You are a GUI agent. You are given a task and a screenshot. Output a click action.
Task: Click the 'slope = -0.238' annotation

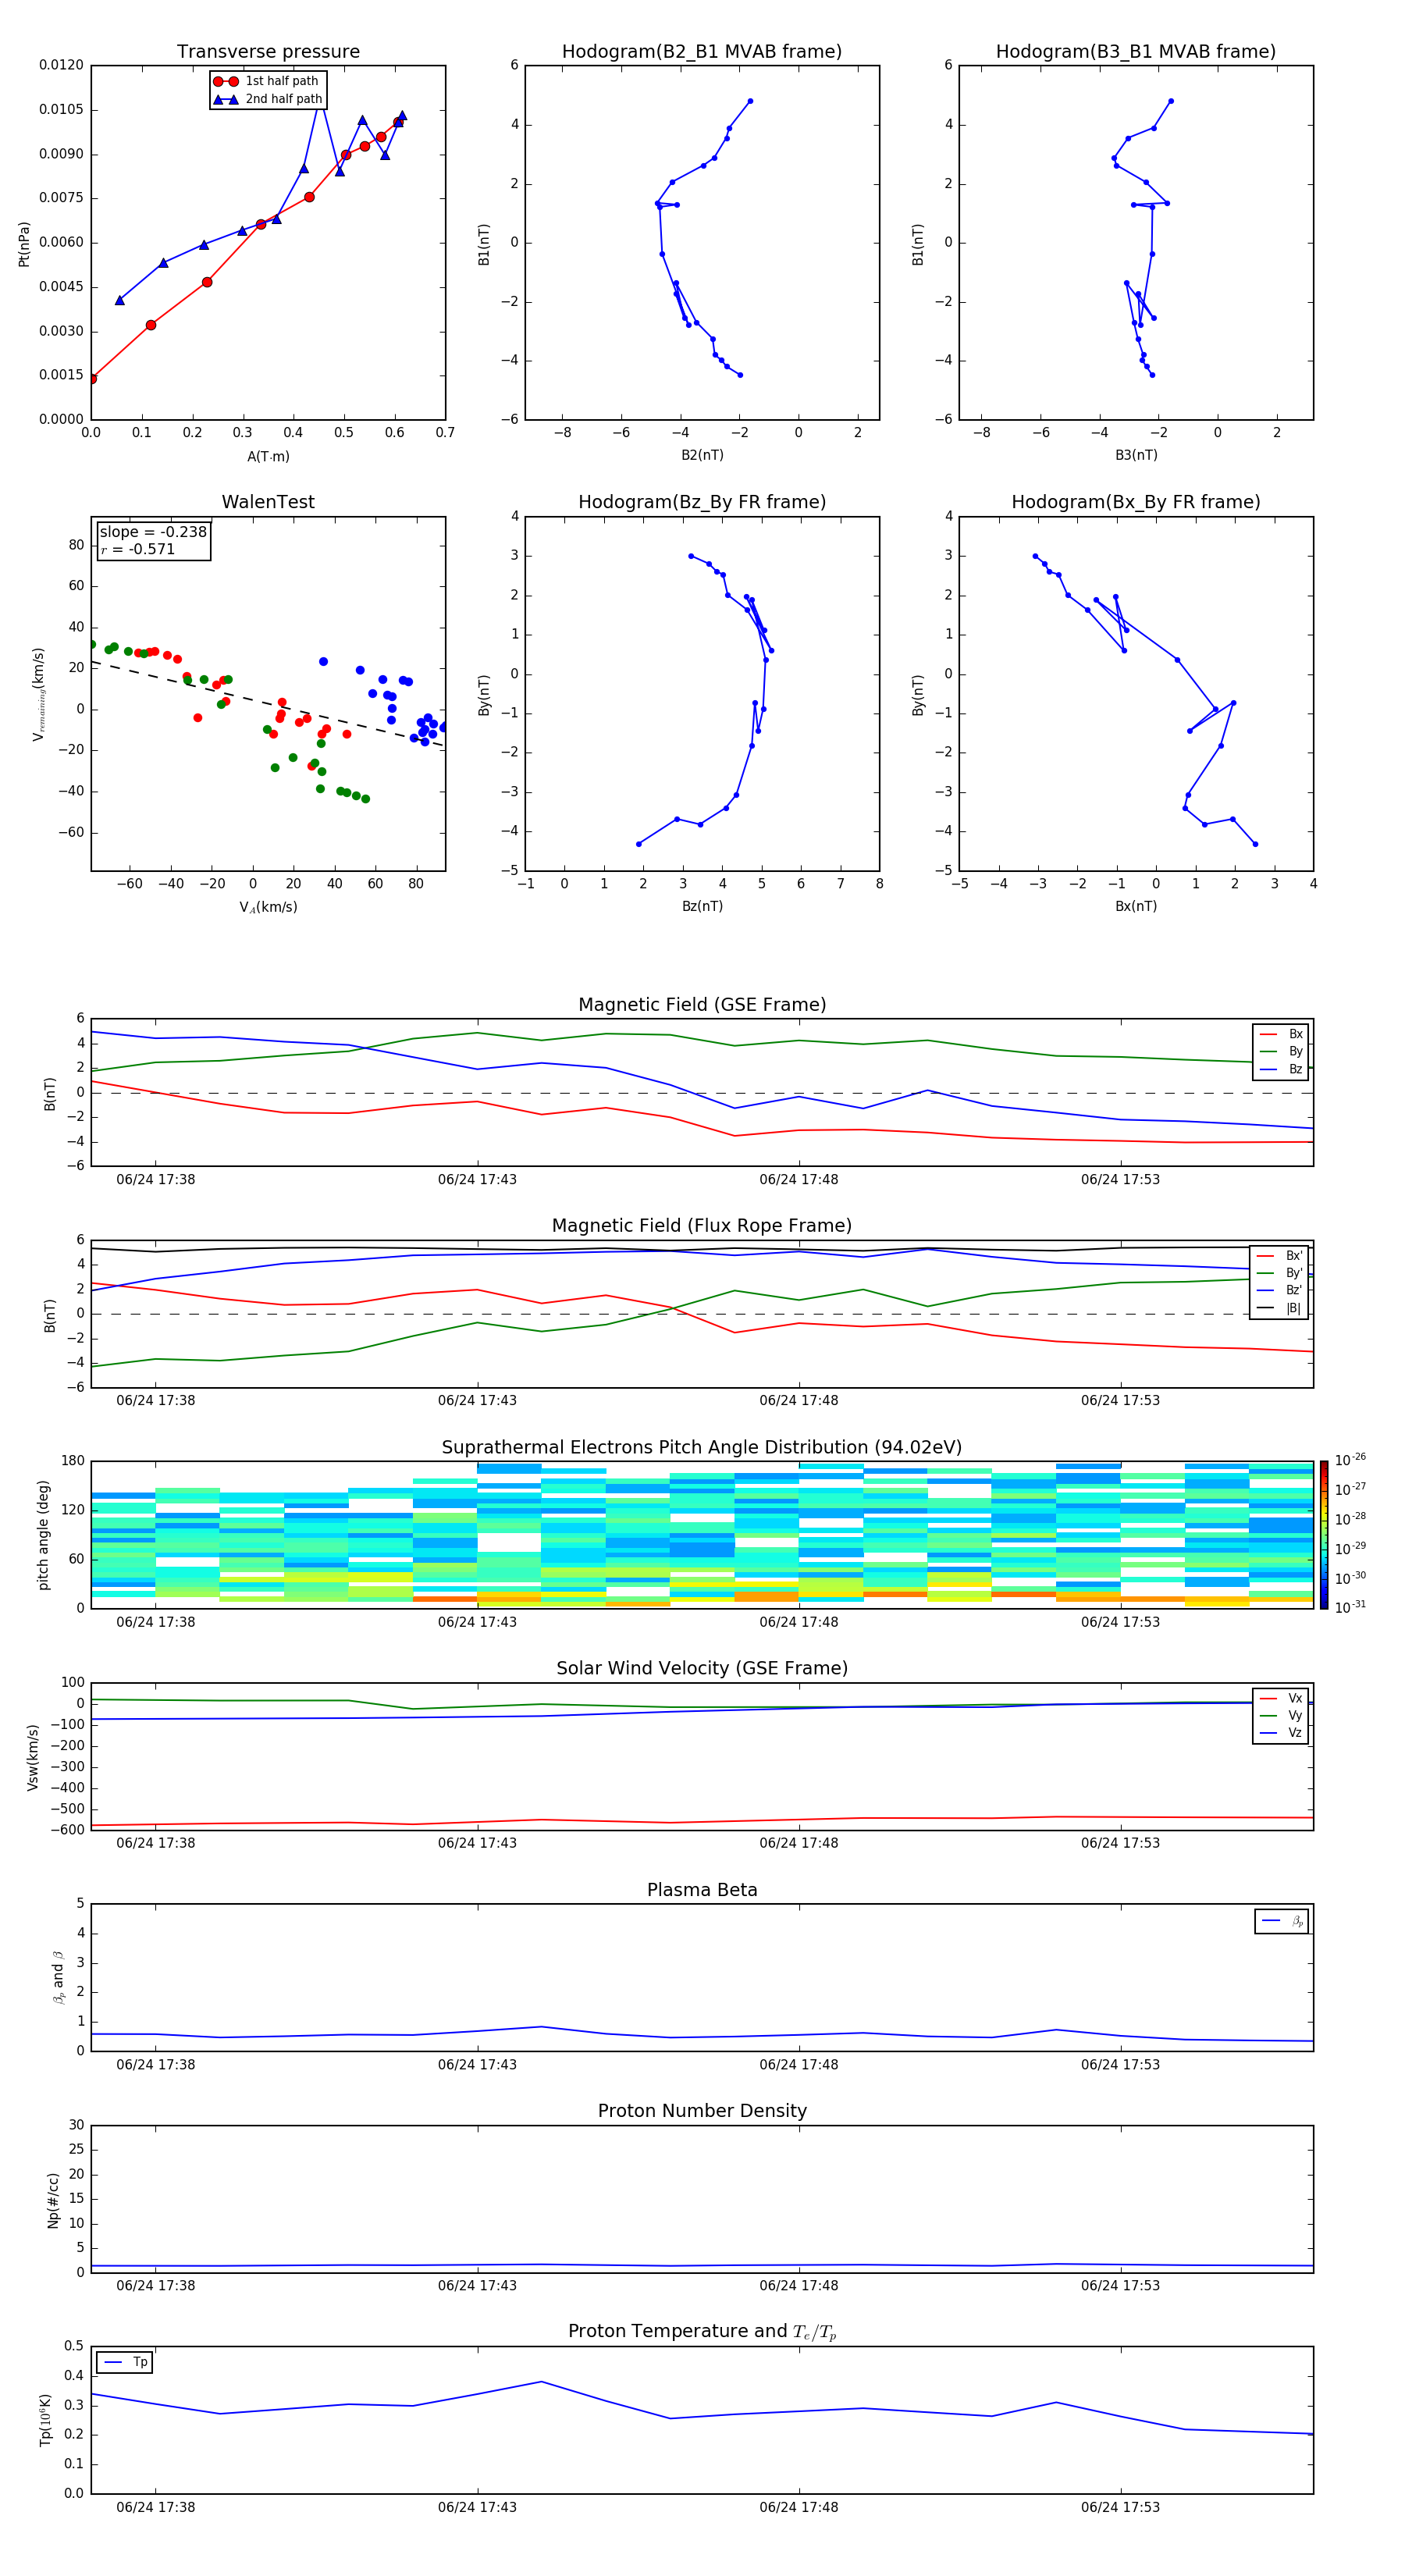[153, 532]
